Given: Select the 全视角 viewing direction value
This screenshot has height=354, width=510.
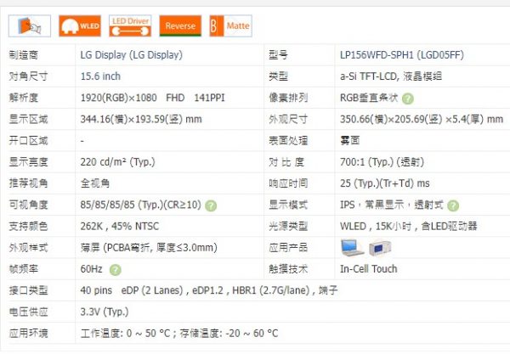Looking at the screenshot, I should (95, 183).
